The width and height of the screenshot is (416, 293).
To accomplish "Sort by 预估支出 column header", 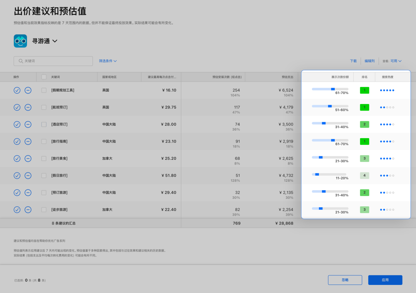I will click(287, 77).
